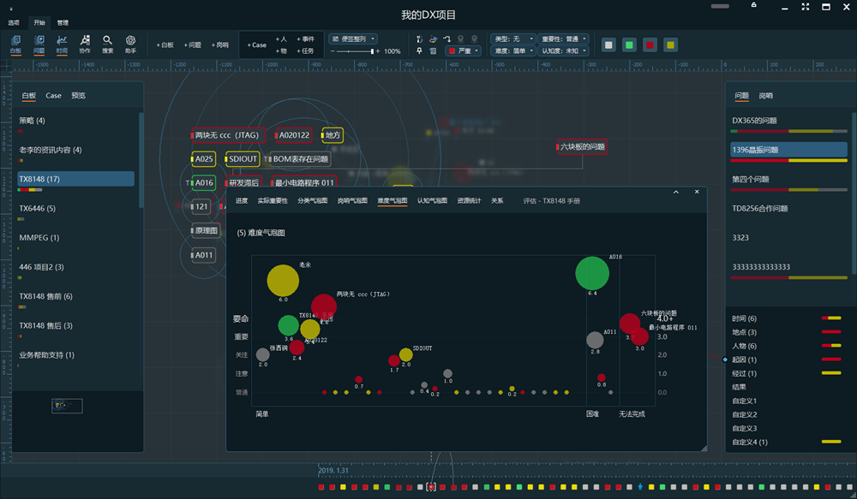Image resolution: width=857 pixels, height=499 pixels.
Task: Expand the 类型: 无 dropdown
Action: click(x=512, y=39)
